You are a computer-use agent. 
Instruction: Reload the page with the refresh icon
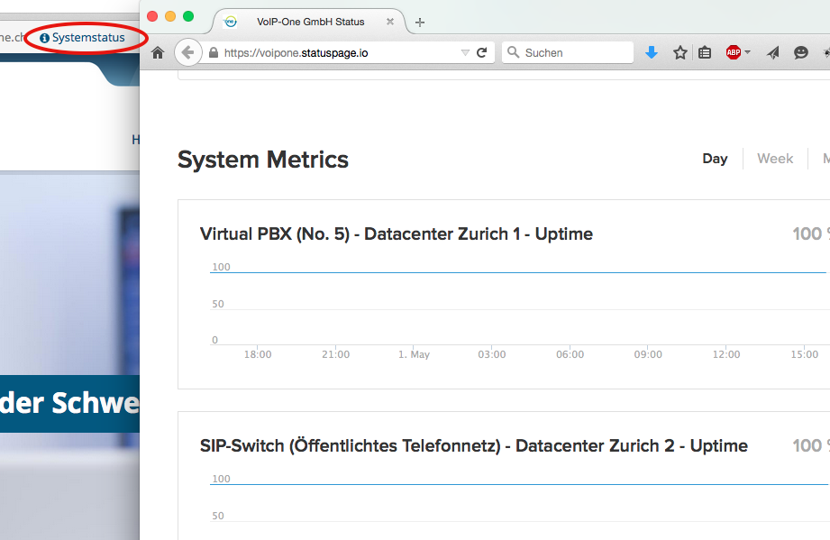click(x=482, y=52)
